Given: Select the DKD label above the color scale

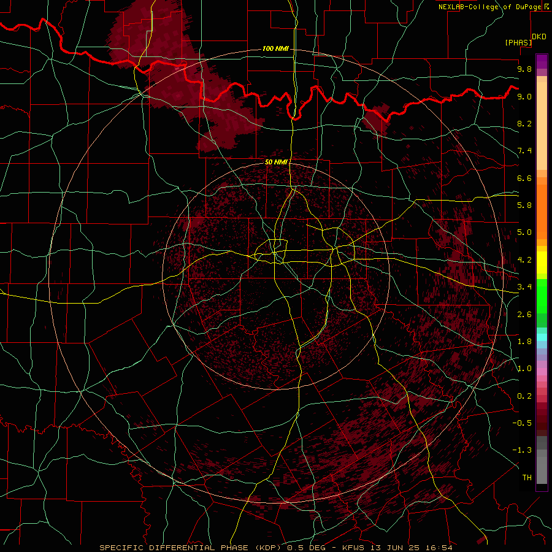Looking at the screenshot, I should pyautogui.click(x=539, y=37).
